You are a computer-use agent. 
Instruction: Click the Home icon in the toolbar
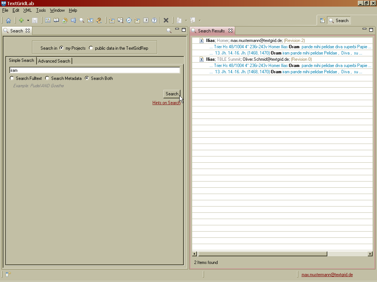click(x=8, y=21)
